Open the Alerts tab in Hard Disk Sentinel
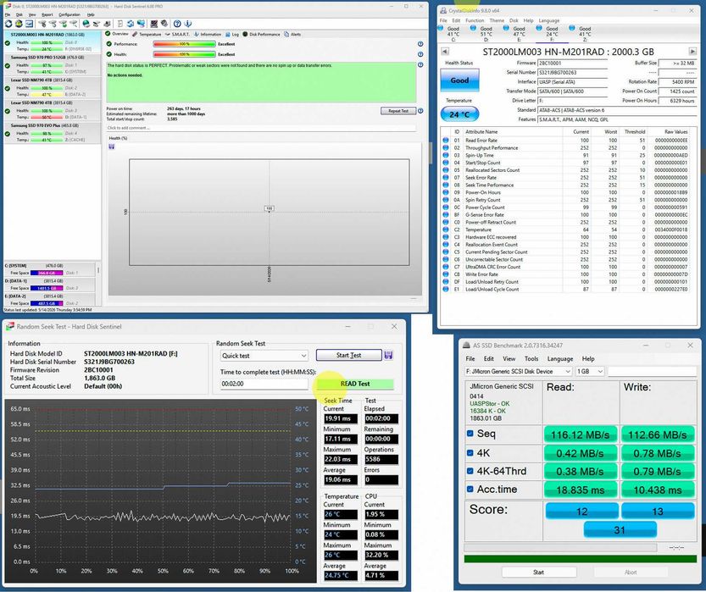 [292, 34]
